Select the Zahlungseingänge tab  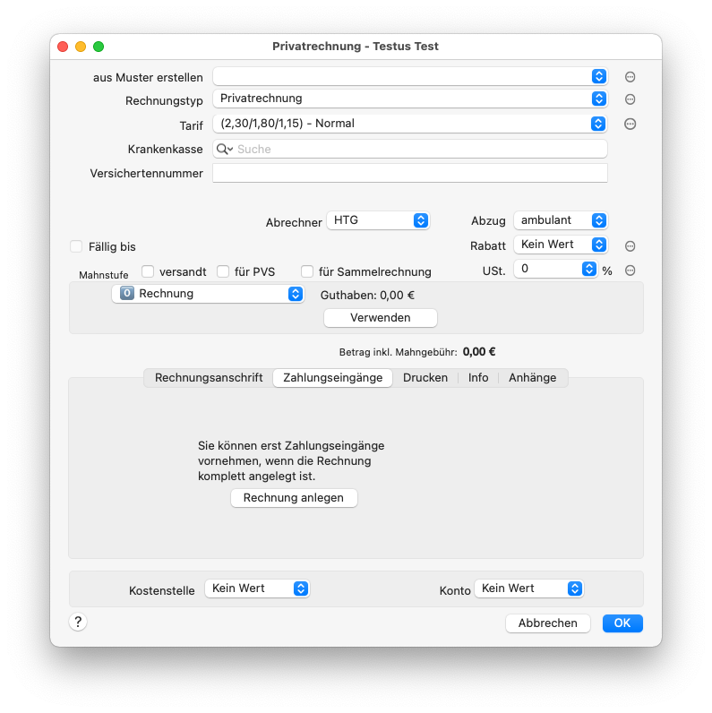333,378
